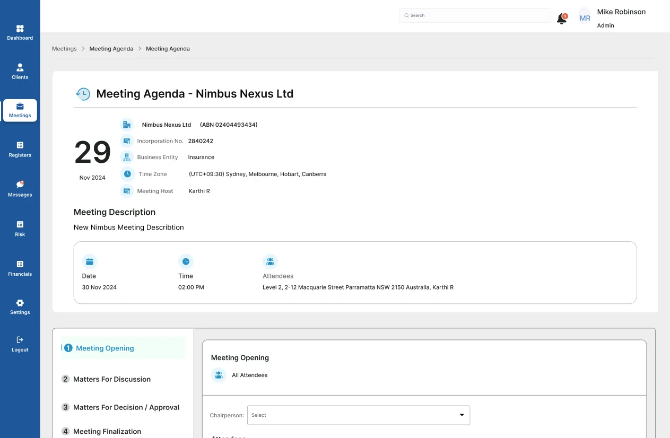Open the Risk sidebar section
The height and width of the screenshot is (438, 670).
point(20,229)
